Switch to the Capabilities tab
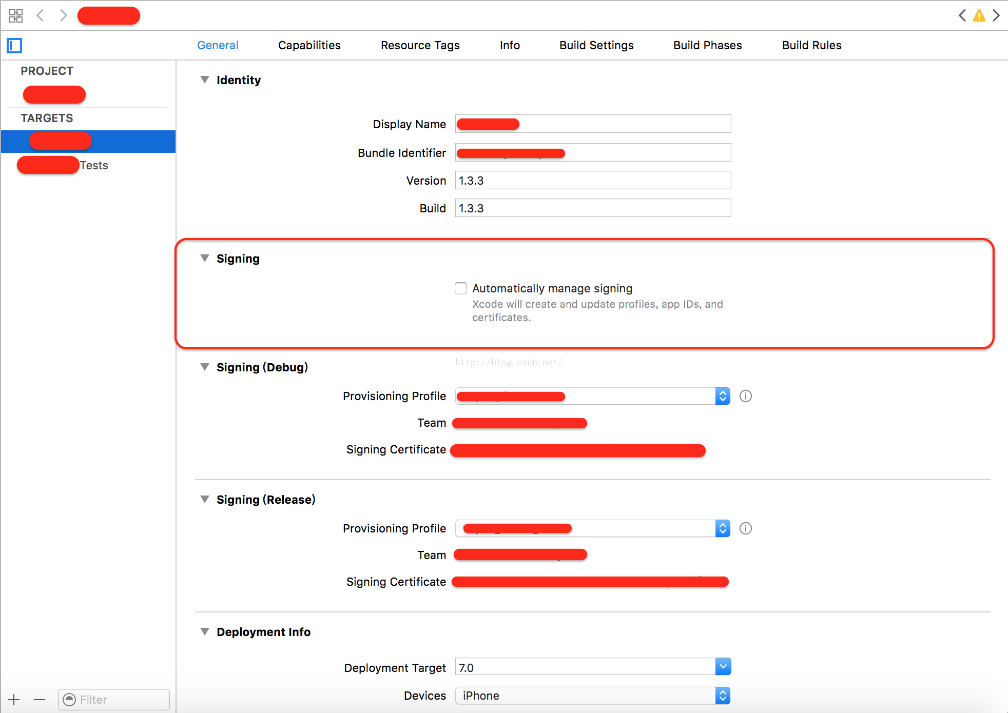 pyautogui.click(x=309, y=45)
